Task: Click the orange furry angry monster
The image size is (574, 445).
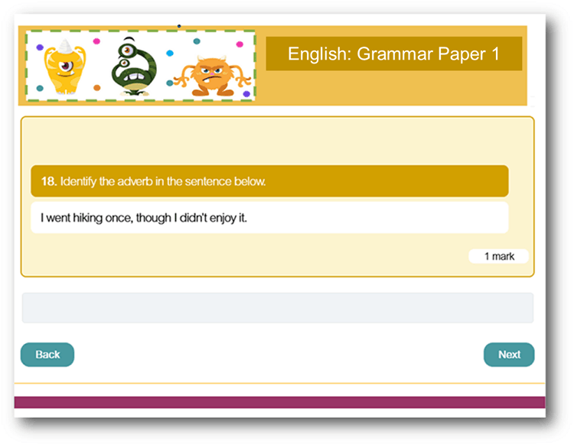Action: pos(212,76)
